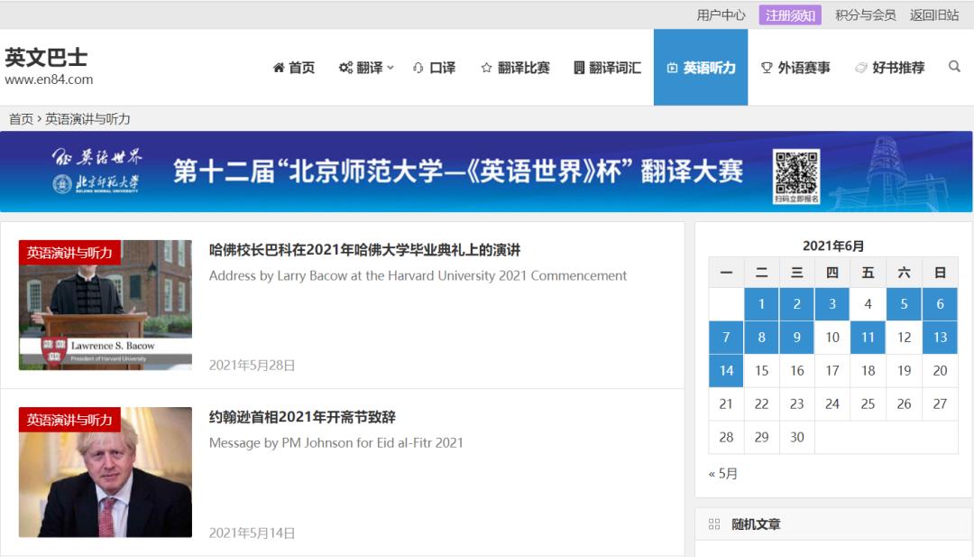
Task: Open 用户中心 in the top bar
Action: [721, 15]
